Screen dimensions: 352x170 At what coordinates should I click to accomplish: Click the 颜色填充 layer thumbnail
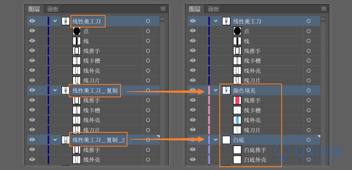pos(226,90)
